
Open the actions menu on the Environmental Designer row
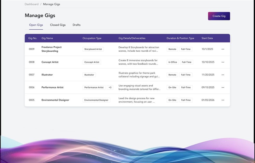tap(223, 100)
